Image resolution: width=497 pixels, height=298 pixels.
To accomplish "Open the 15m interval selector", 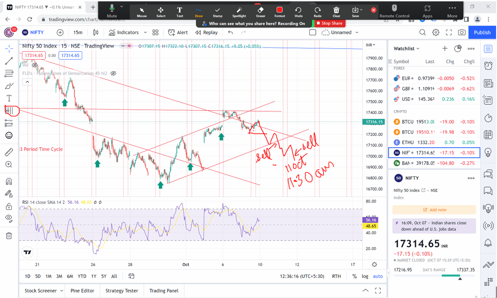I will point(78,32).
